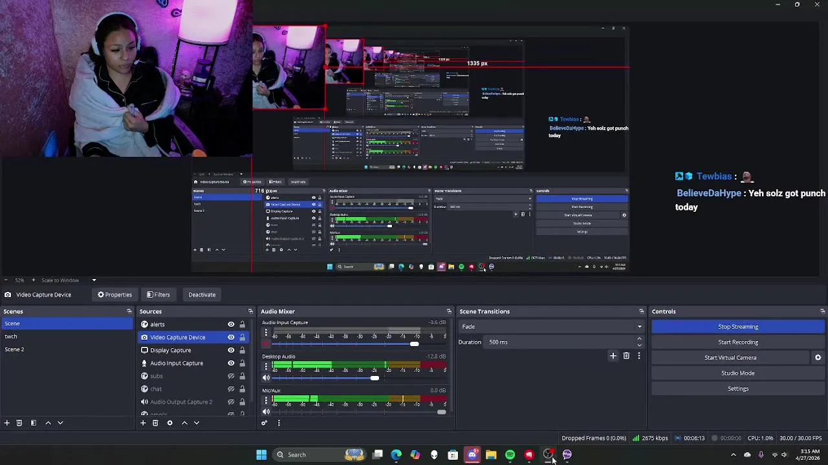Select Scene 2 in Scenes list

click(x=66, y=349)
